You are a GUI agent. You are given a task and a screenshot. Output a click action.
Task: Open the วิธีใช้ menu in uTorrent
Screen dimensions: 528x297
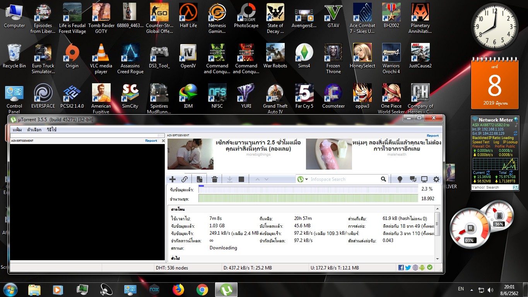click(52, 130)
